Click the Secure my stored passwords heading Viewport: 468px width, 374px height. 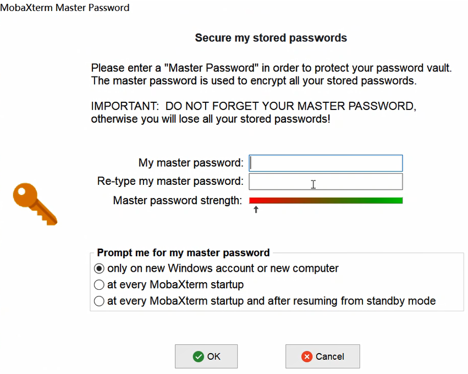click(271, 38)
